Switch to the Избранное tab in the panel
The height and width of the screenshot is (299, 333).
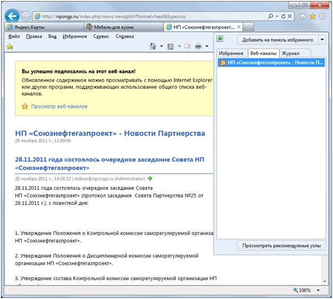pos(231,53)
